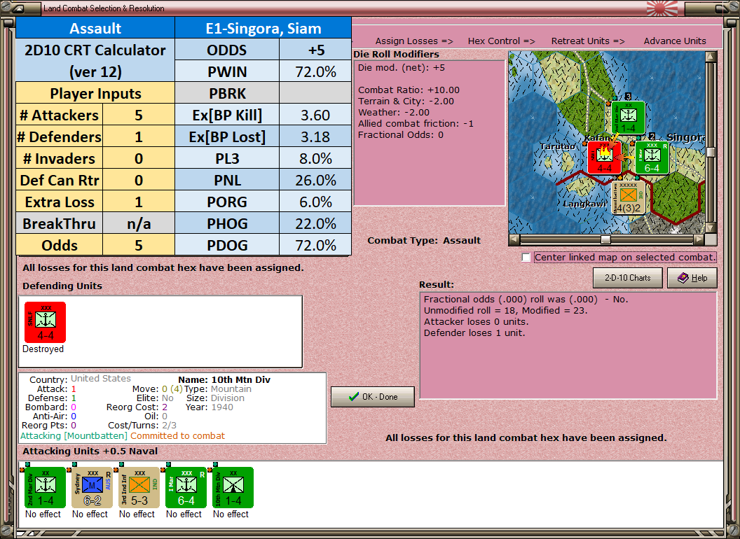The width and height of the screenshot is (740, 539).
Task: Select the 3rd Ind Inf 5-3 attacker
Action: [139, 488]
